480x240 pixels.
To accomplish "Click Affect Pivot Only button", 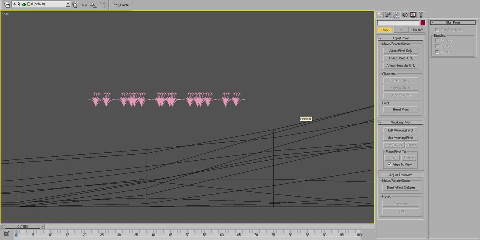I will (x=401, y=51).
